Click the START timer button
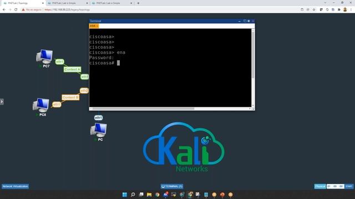This screenshot has height=199, width=355. [349, 186]
